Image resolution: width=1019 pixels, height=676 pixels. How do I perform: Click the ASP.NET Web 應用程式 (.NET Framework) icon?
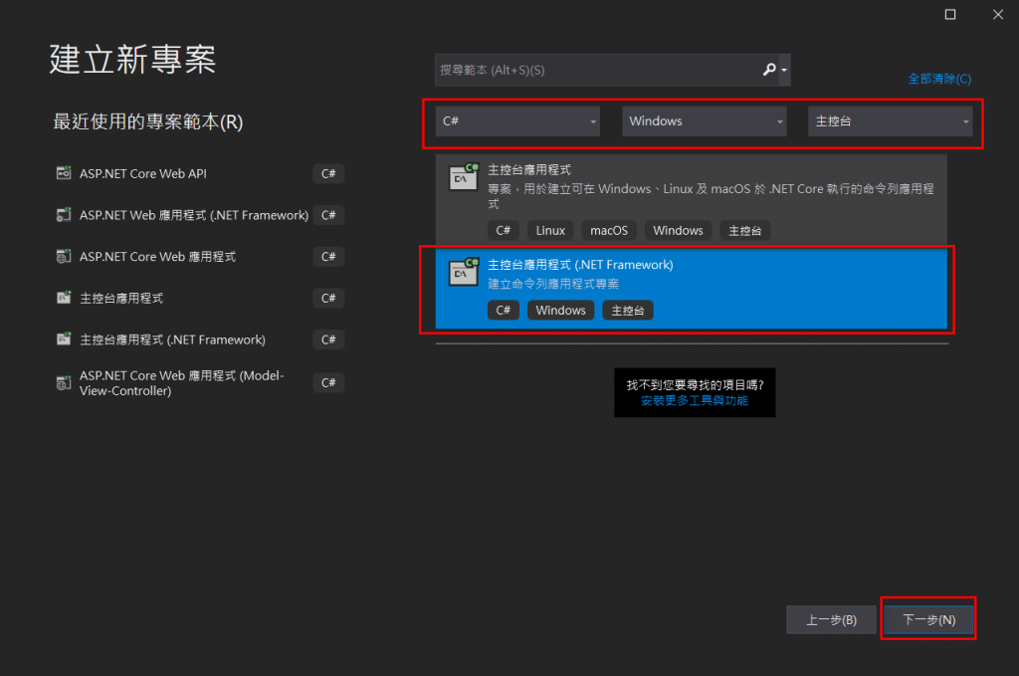tap(64, 214)
